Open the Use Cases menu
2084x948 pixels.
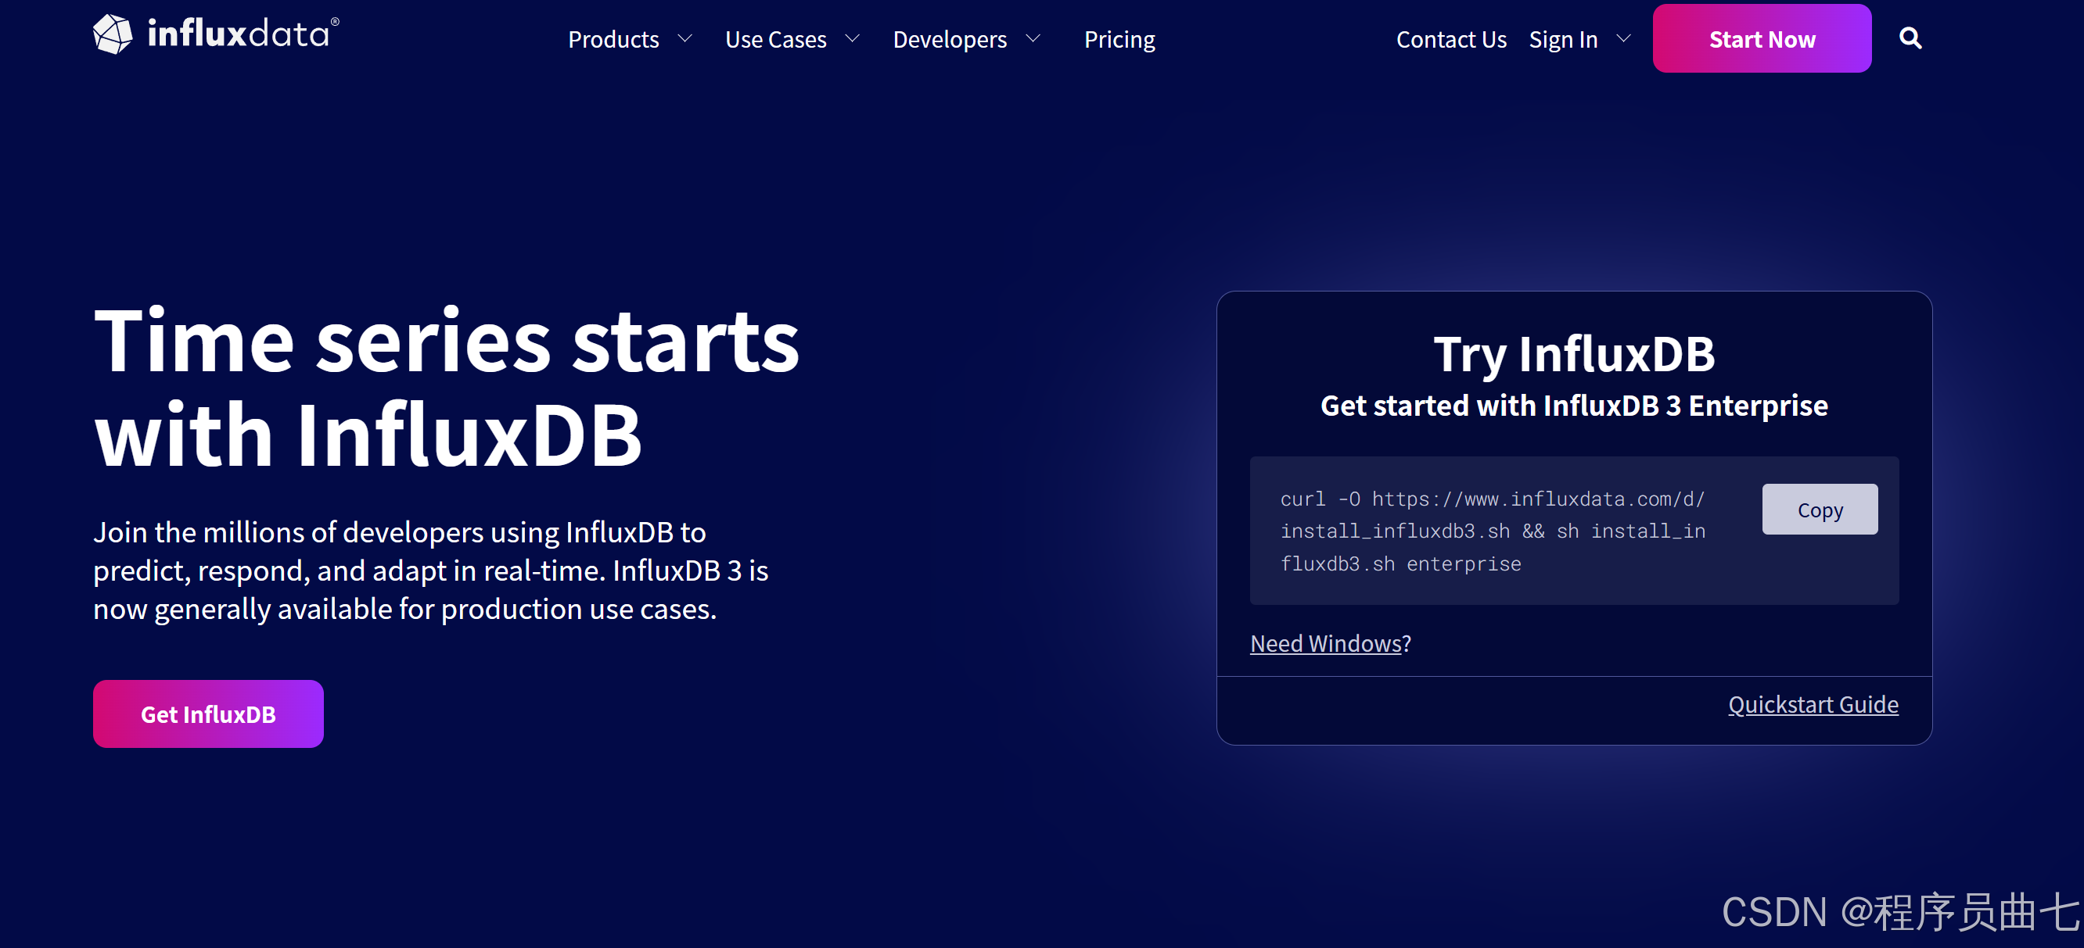775,39
